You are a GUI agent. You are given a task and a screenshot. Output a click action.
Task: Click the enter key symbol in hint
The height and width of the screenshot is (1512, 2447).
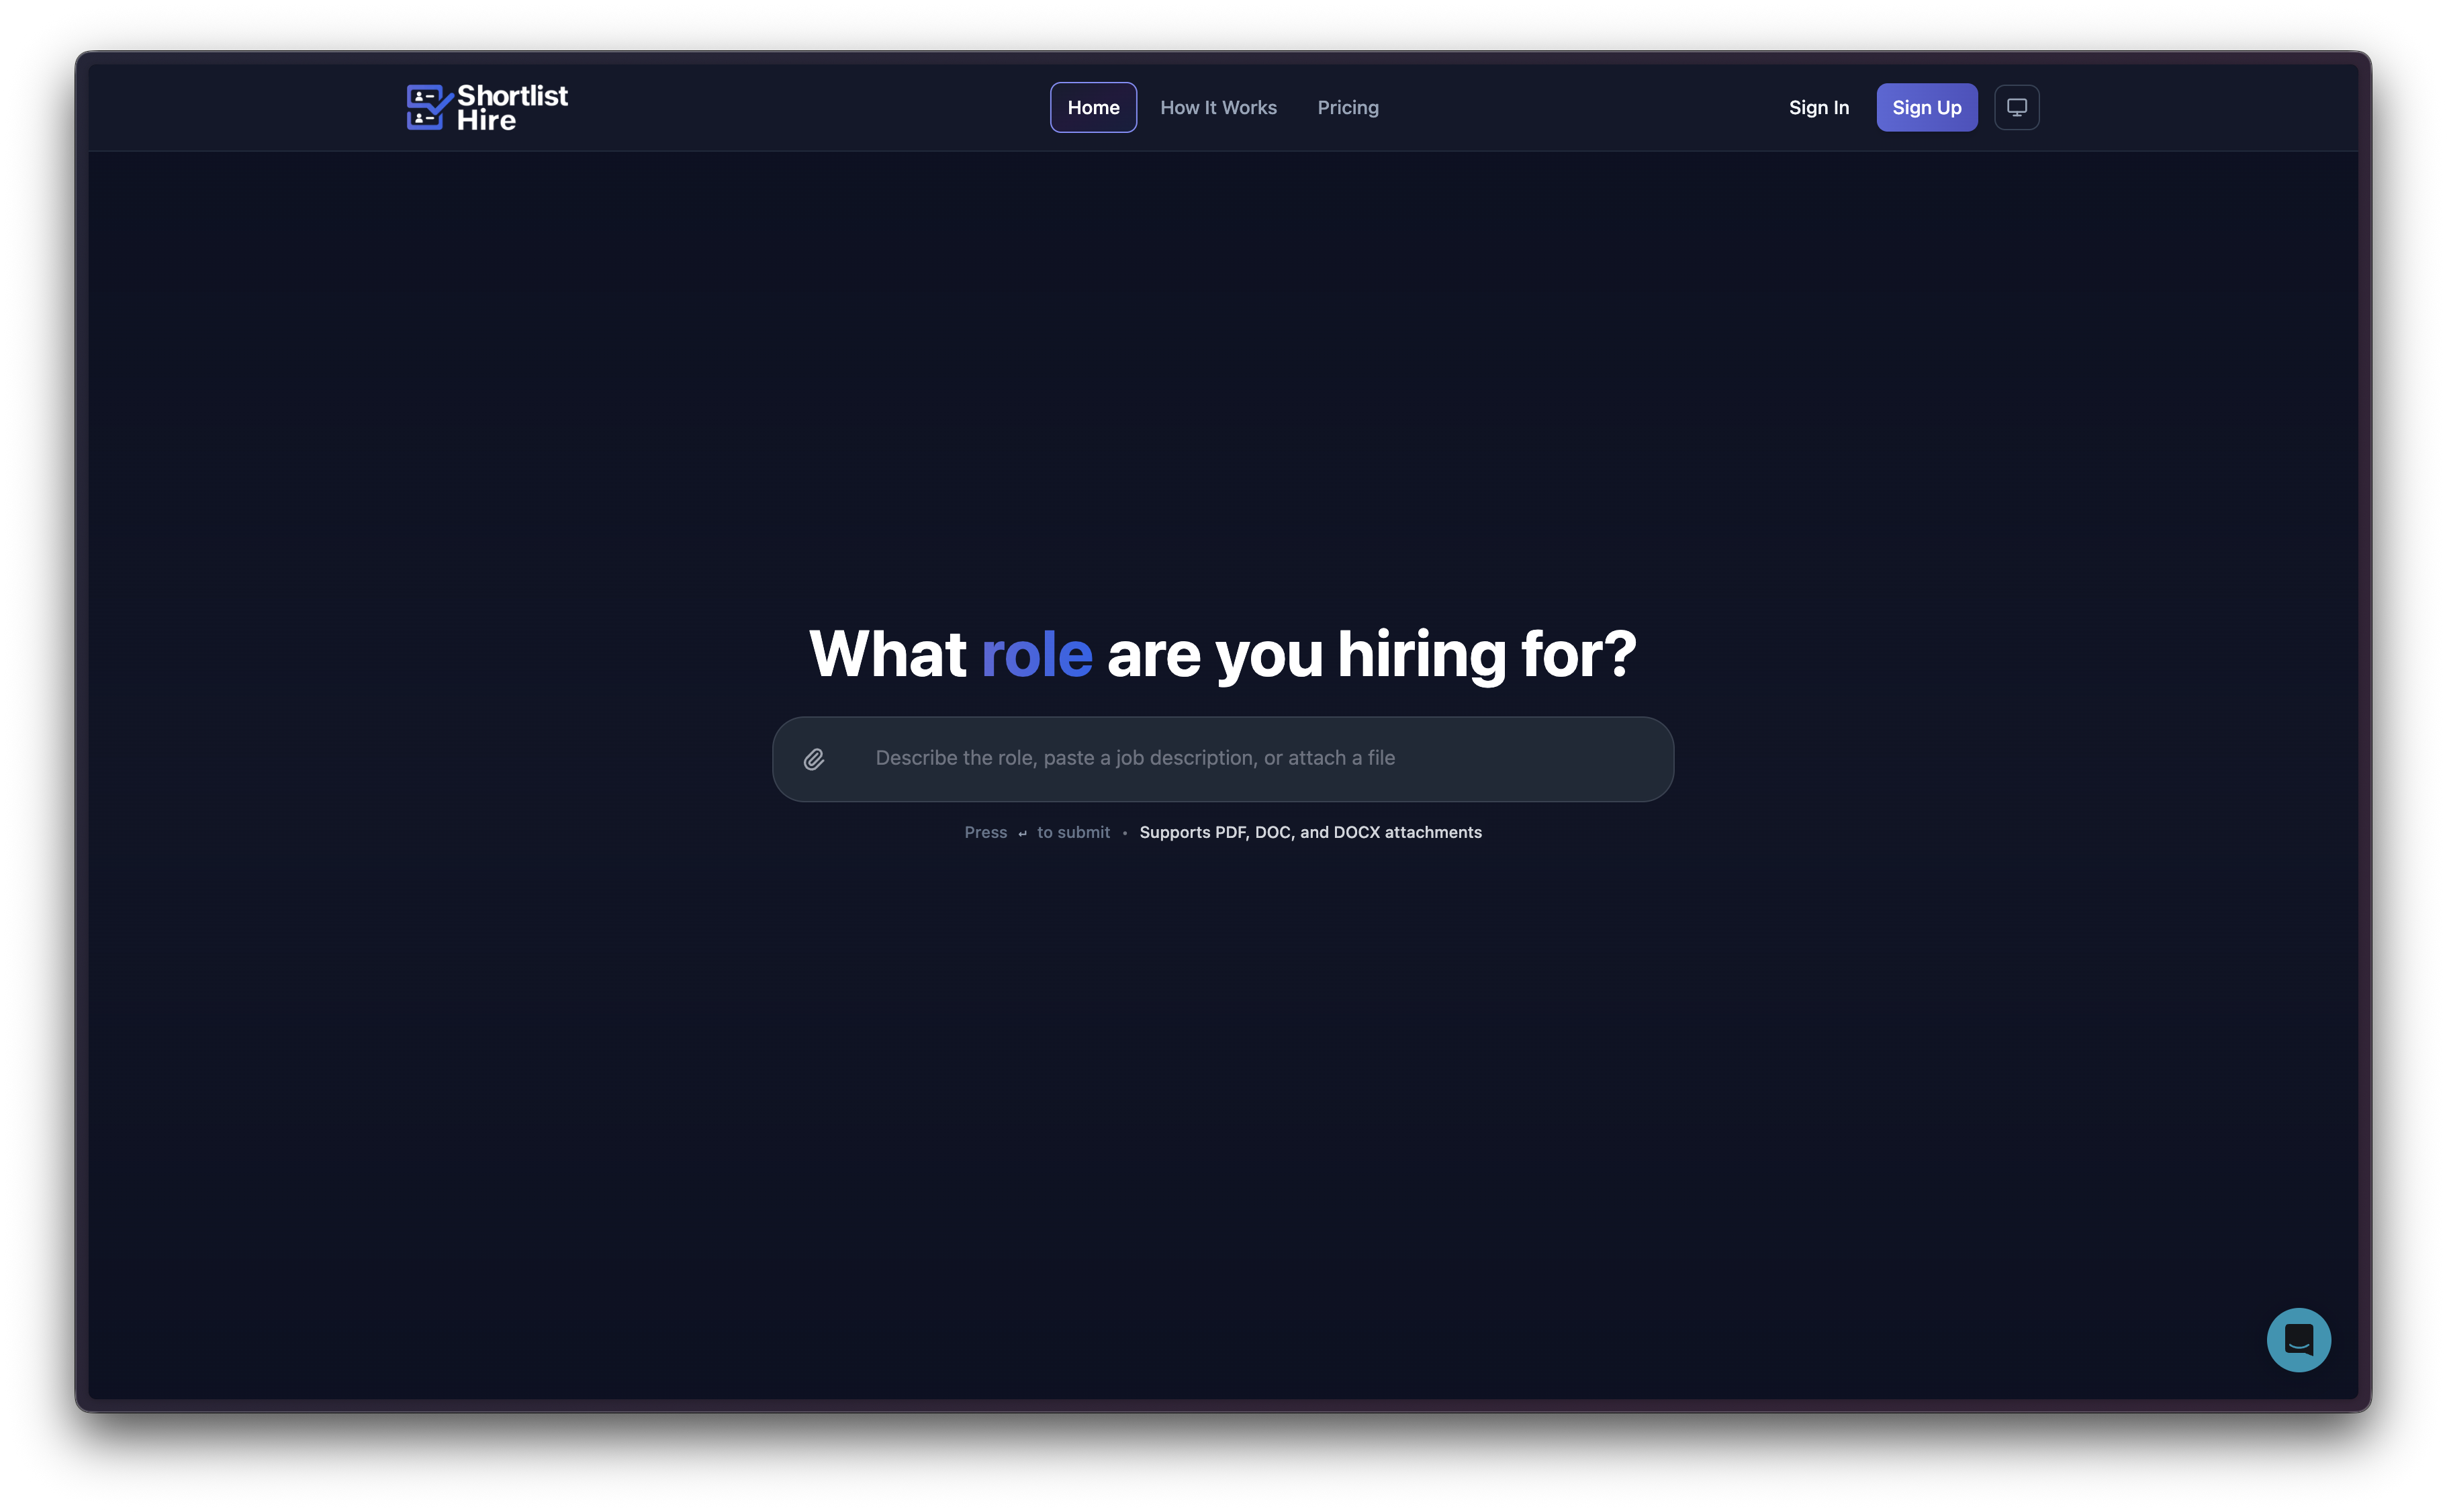click(x=1022, y=833)
